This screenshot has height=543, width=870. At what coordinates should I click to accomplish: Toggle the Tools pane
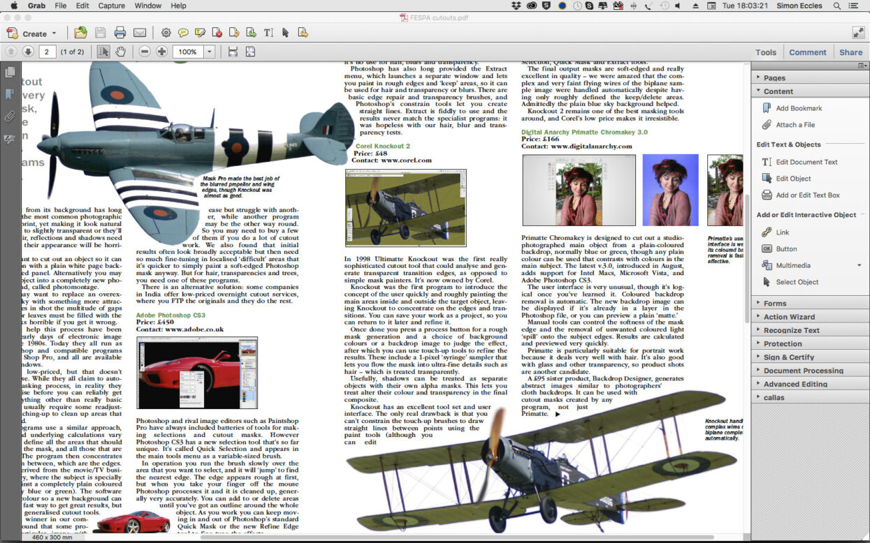point(766,52)
